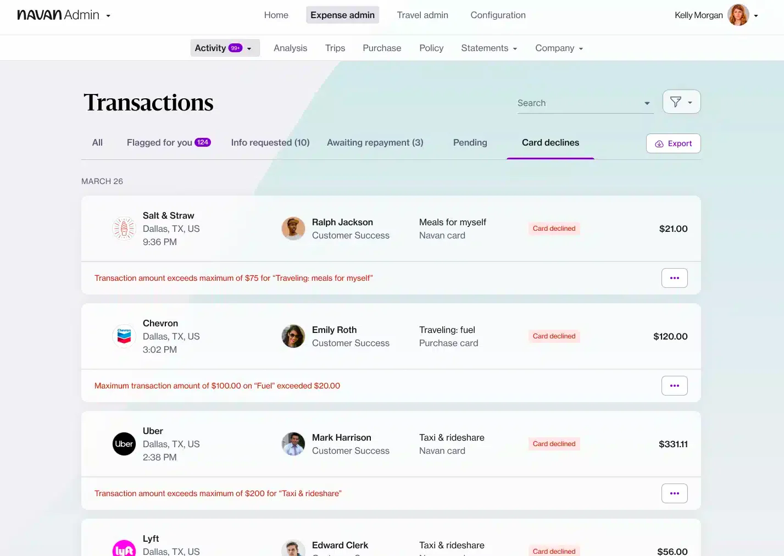Go to Travel admin section
The width and height of the screenshot is (784, 556).
(422, 15)
